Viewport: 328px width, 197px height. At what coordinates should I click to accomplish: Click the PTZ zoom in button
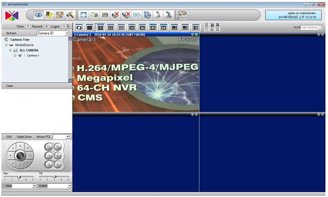(58, 147)
